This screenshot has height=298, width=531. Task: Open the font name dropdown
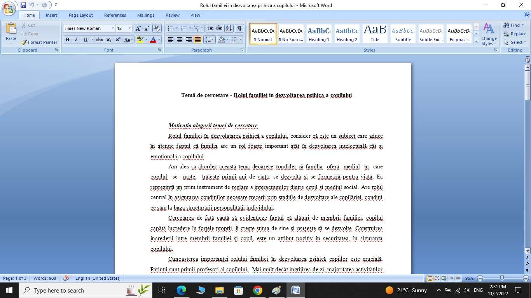click(x=113, y=28)
